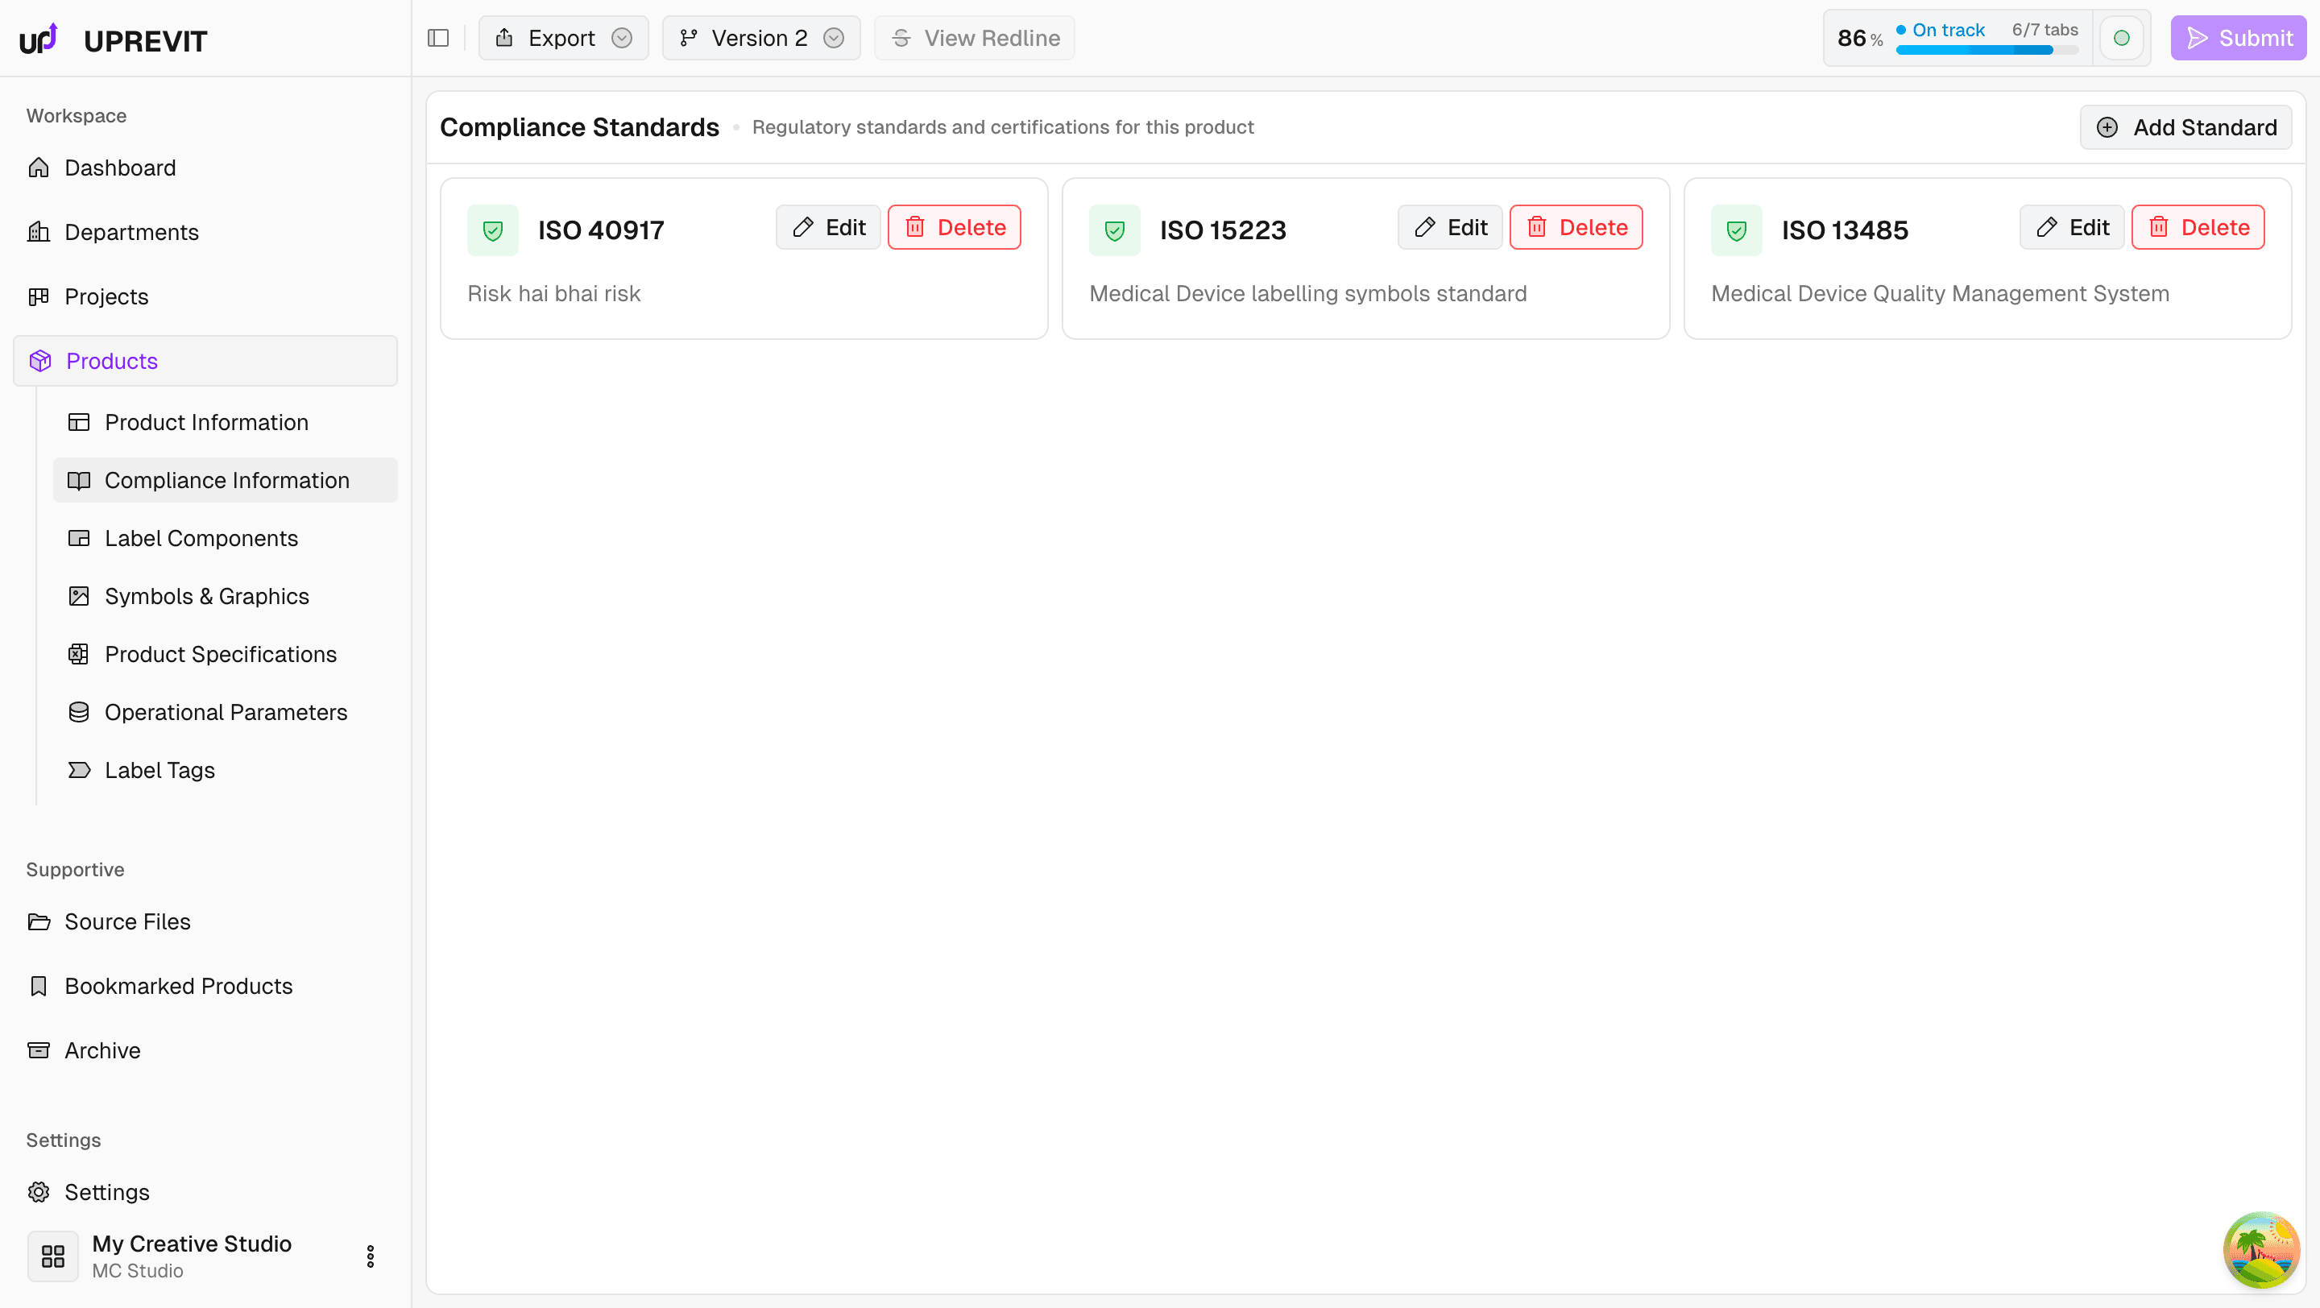Open the three-dot menu beside My Creative Studio
Image resolution: width=2320 pixels, height=1308 pixels.
point(371,1256)
